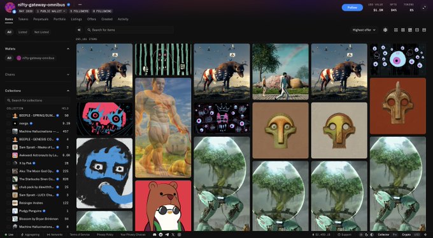Open the Highest offer sort dropdown
433x238 pixels.
[x=364, y=30]
